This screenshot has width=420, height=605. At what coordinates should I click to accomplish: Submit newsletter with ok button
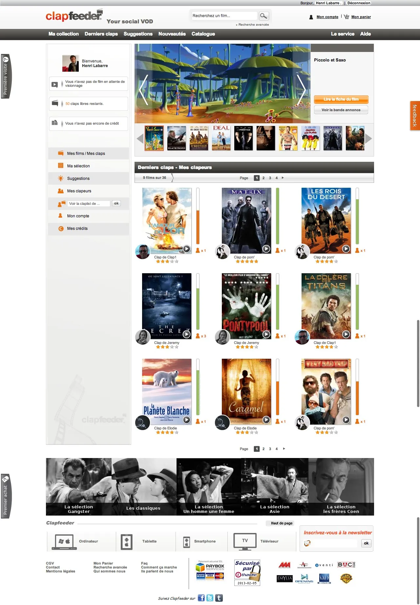(x=366, y=543)
